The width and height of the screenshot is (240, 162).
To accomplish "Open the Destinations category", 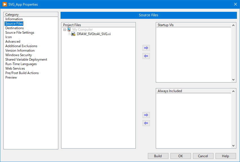I will coord(14,28).
